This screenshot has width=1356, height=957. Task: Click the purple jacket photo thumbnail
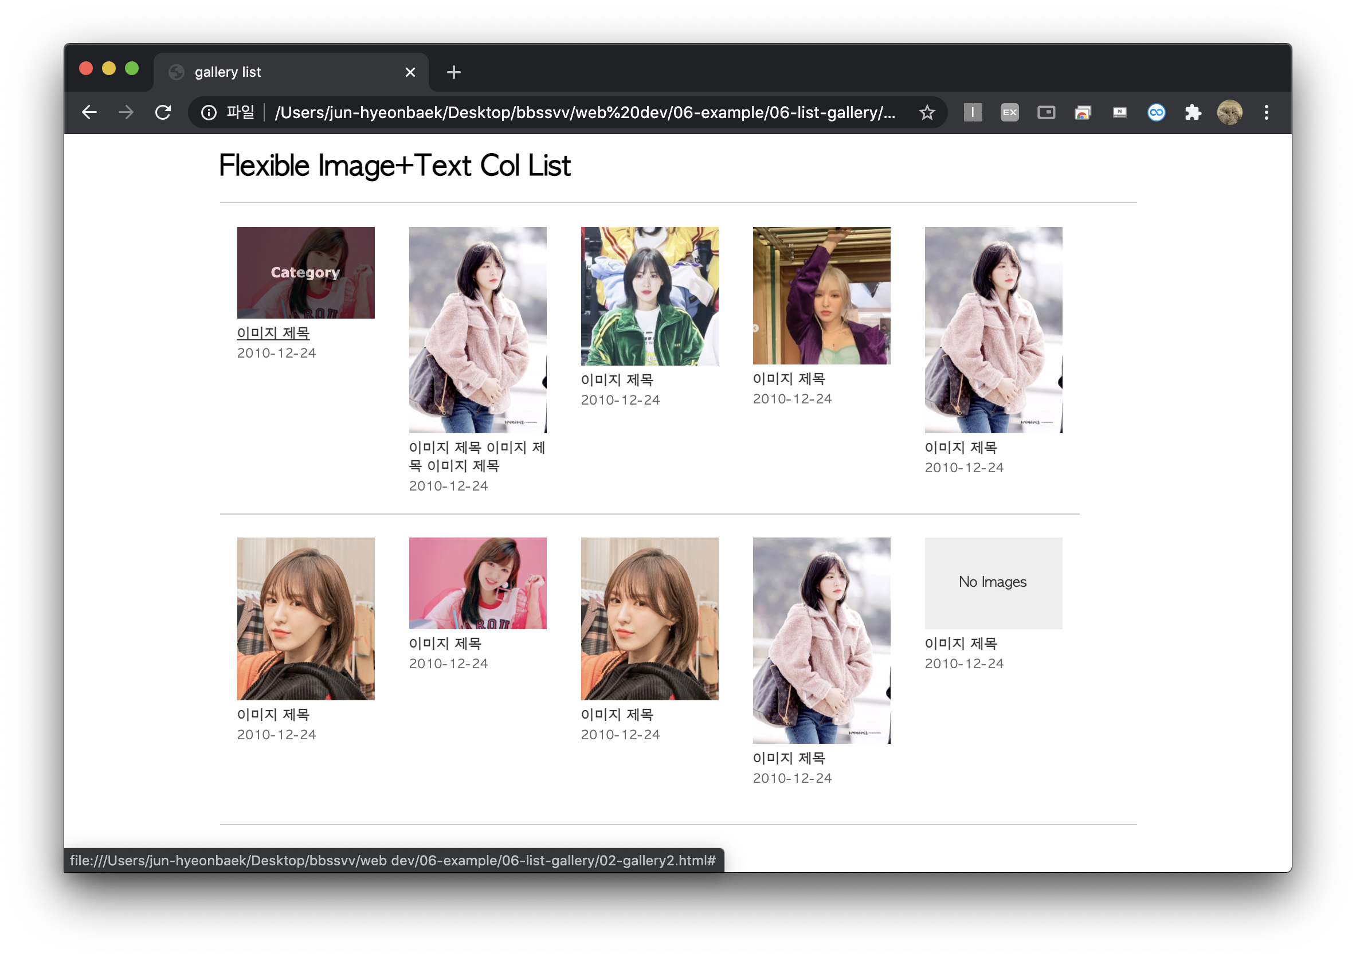(x=821, y=295)
